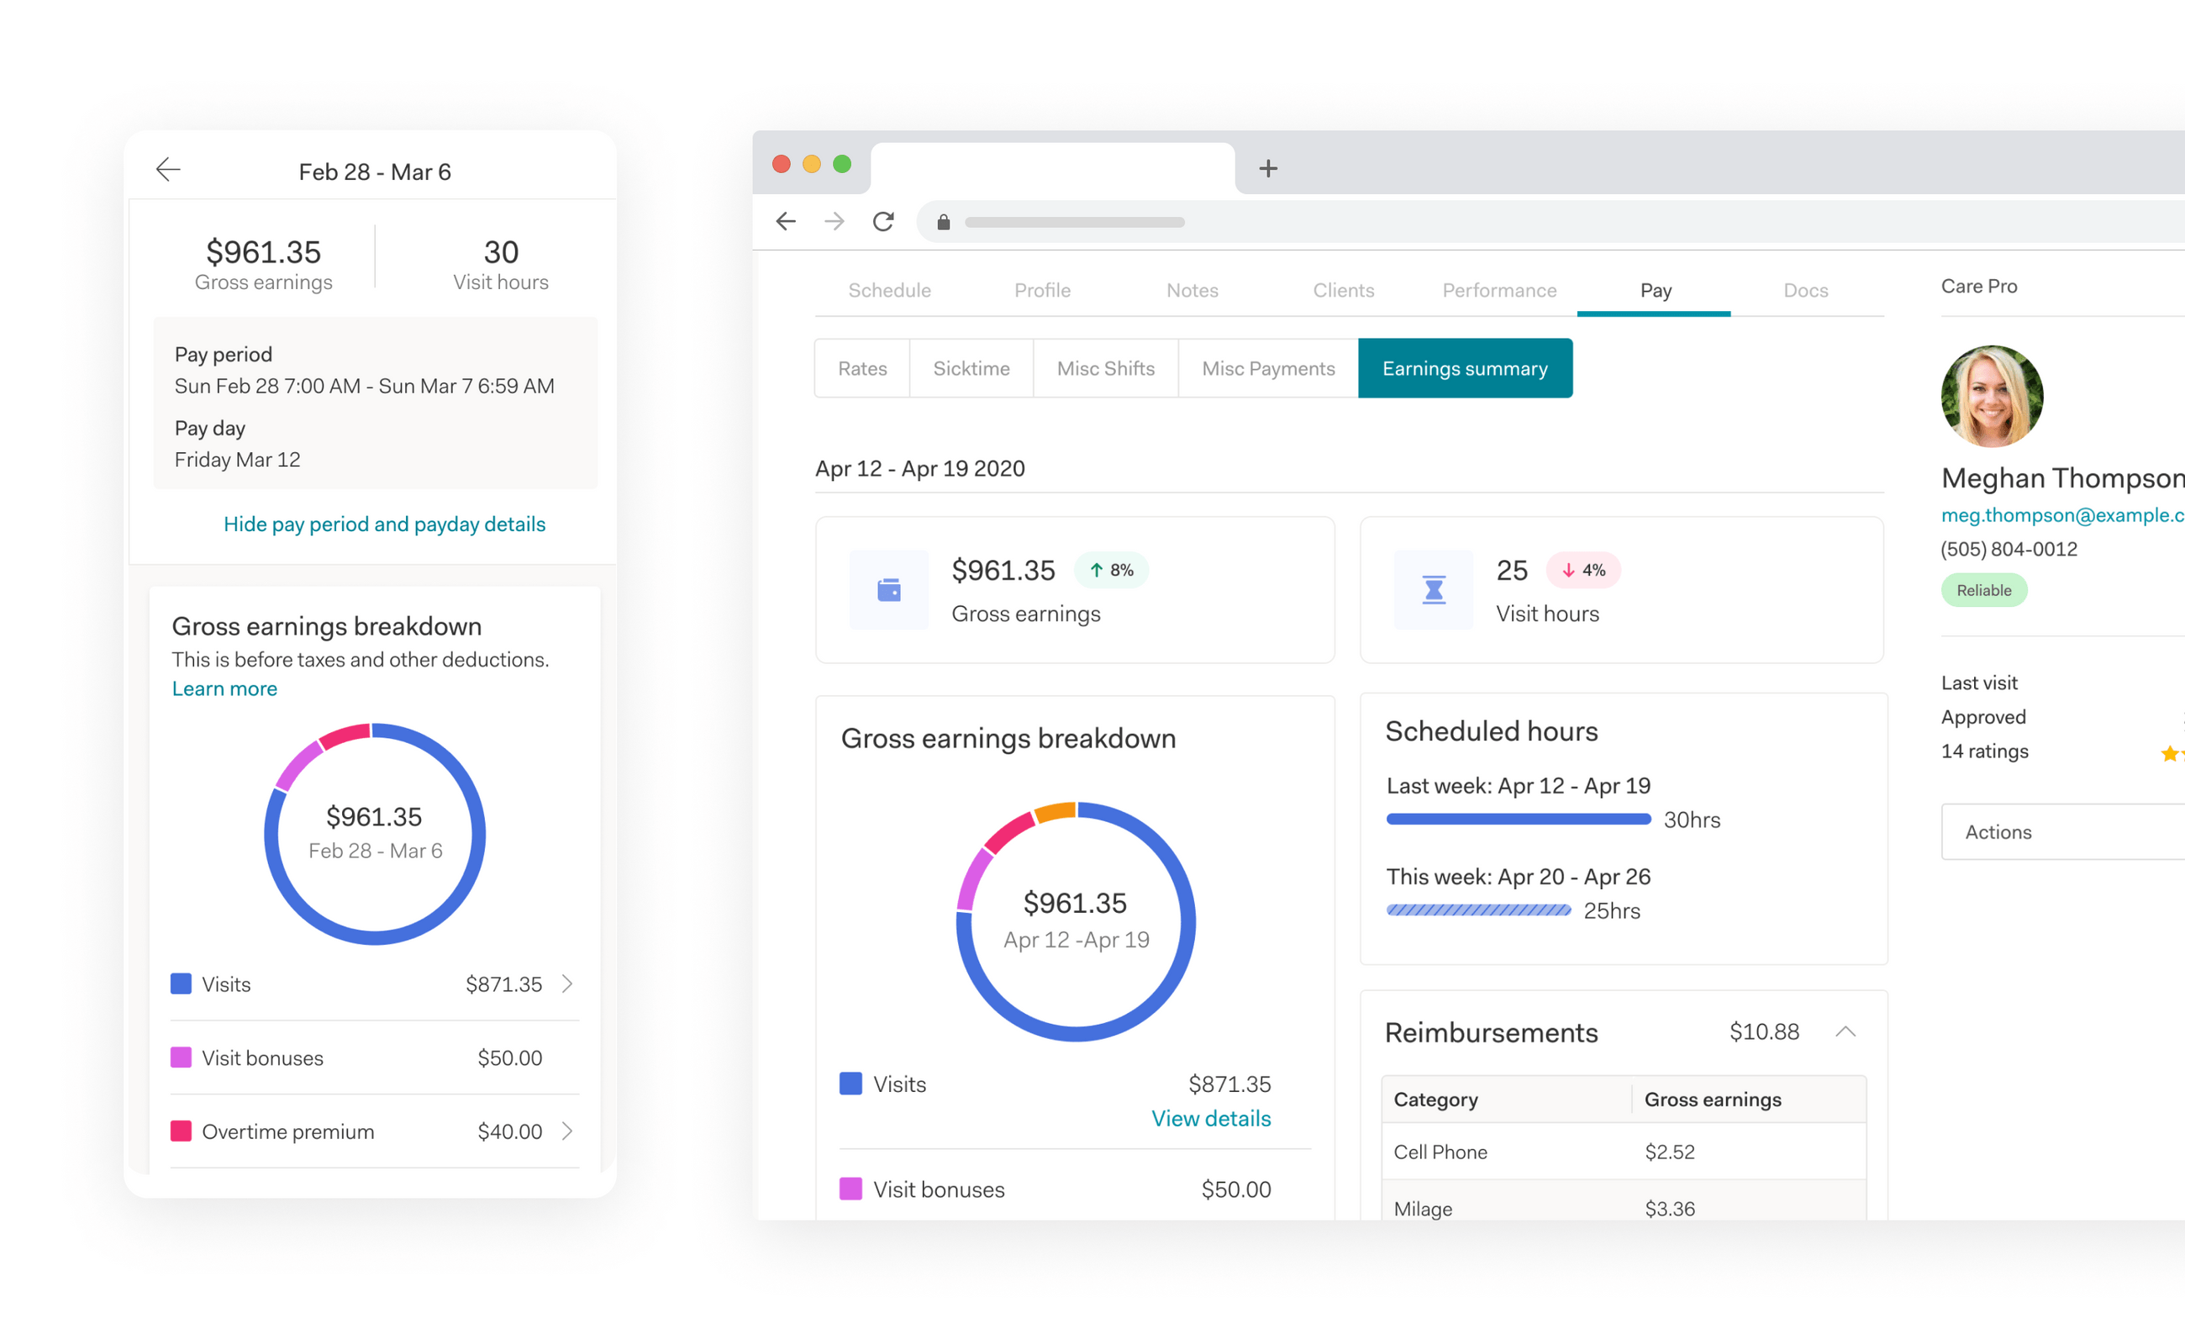This screenshot has width=2185, height=1334.
Task: Click the back arrow in mobile header
Action: [x=167, y=170]
